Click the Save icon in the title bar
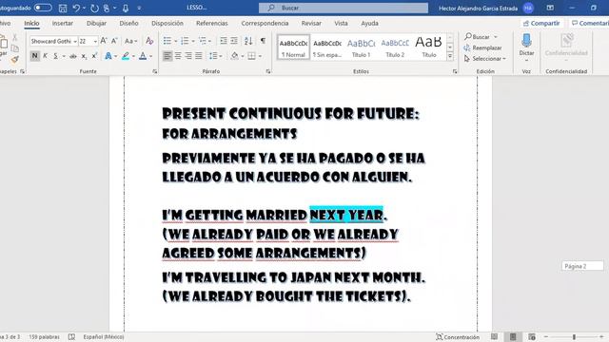 coord(63,8)
